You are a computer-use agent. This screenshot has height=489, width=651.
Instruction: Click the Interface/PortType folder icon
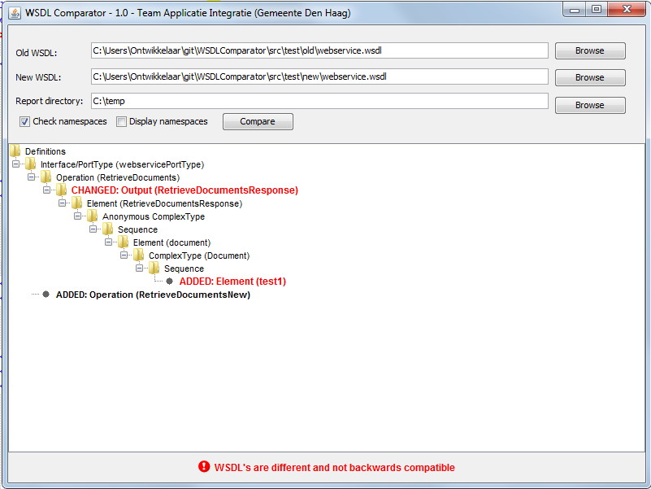(x=31, y=164)
